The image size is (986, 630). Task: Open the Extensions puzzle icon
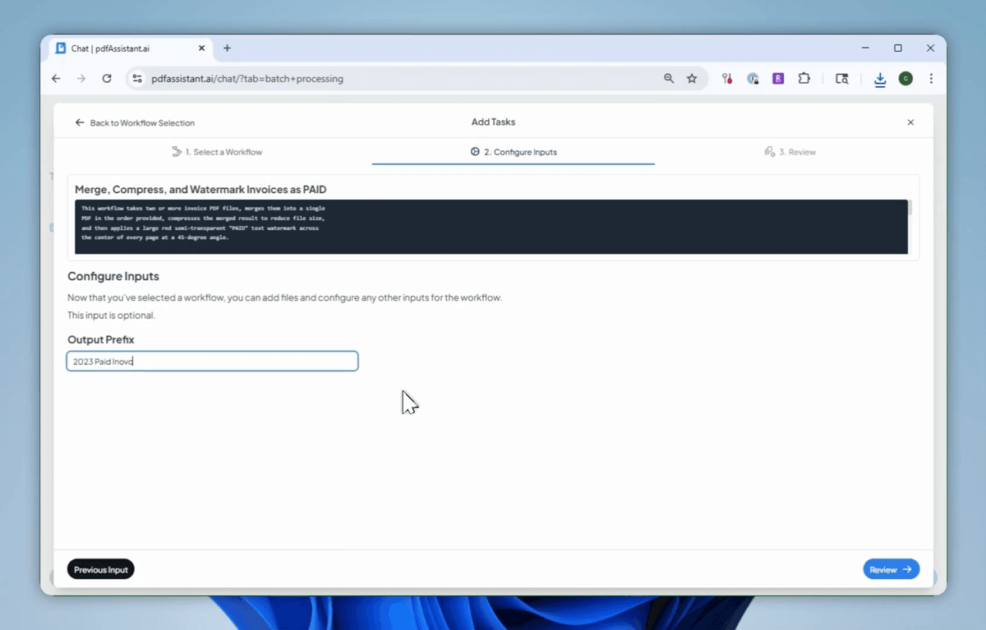click(x=804, y=79)
